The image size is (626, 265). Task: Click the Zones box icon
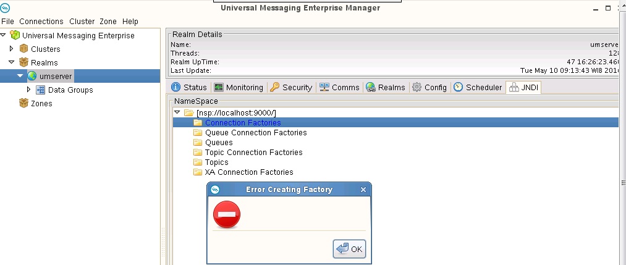coord(23,103)
